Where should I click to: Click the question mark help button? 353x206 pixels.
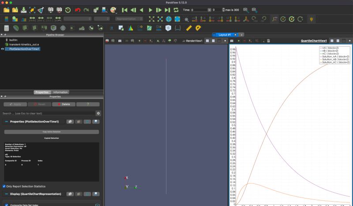(88, 104)
